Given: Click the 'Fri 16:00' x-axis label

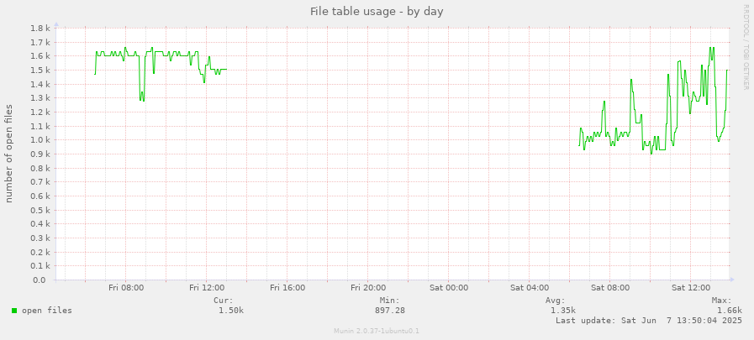Looking at the screenshot, I should 287,288.
